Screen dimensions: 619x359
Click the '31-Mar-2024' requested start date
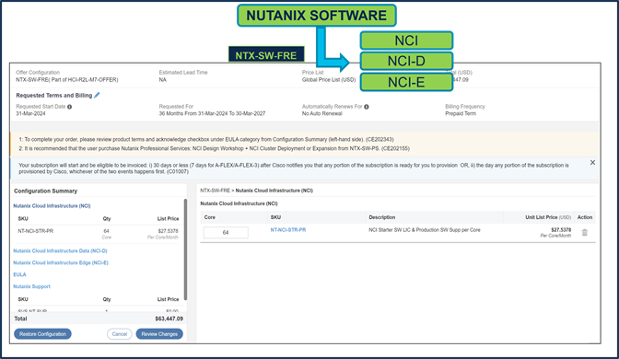tap(30, 113)
